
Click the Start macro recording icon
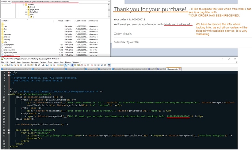click(x=92, y=65)
